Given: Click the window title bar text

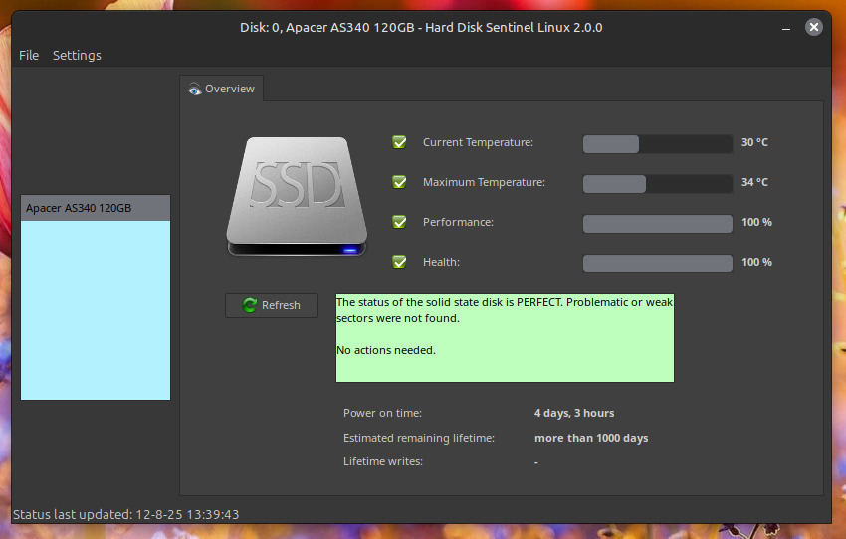Looking at the screenshot, I should coord(421,28).
